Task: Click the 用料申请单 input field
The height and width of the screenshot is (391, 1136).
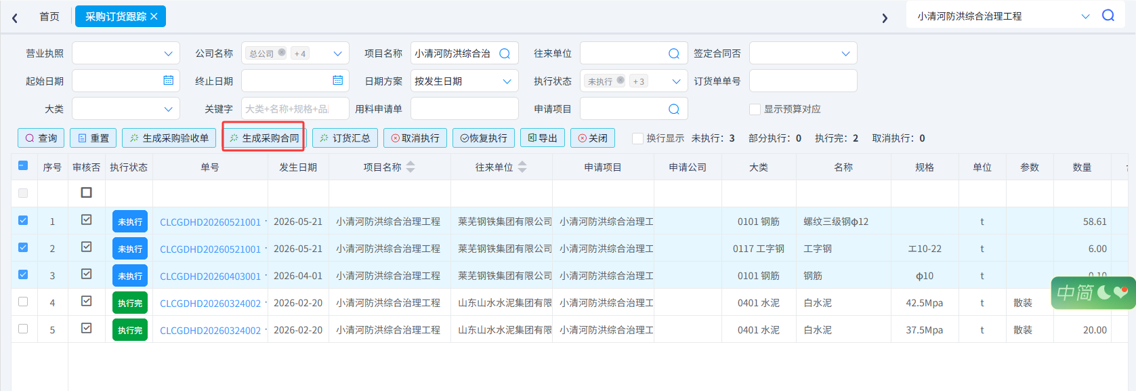Action: pos(465,109)
